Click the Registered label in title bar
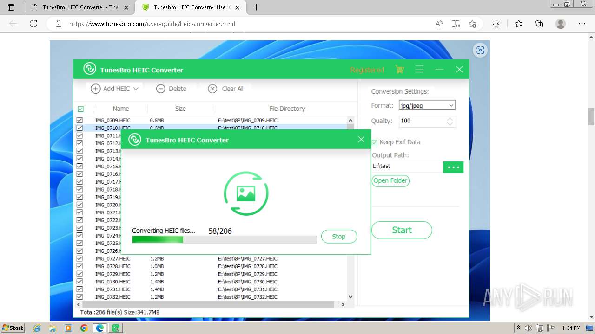 pyautogui.click(x=367, y=70)
